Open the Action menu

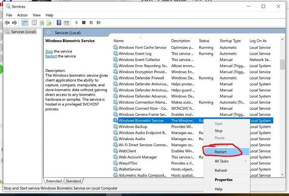[x=22, y=15]
